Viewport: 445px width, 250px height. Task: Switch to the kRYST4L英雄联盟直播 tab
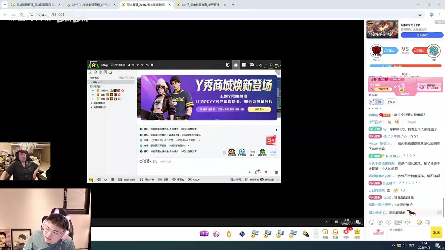pos(90,5)
